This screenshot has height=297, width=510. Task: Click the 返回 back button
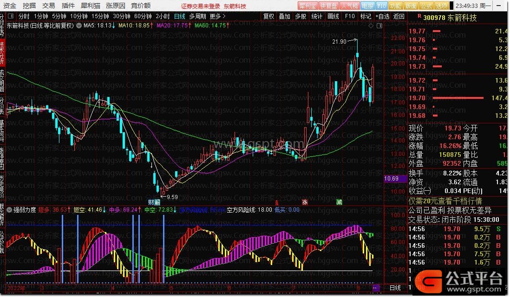click(x=399, y=16)
